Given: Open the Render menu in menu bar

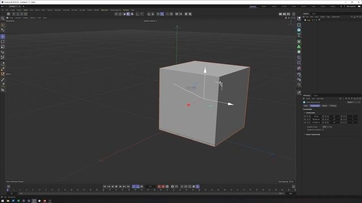Looking at the screenshot, I should point(97,10).
